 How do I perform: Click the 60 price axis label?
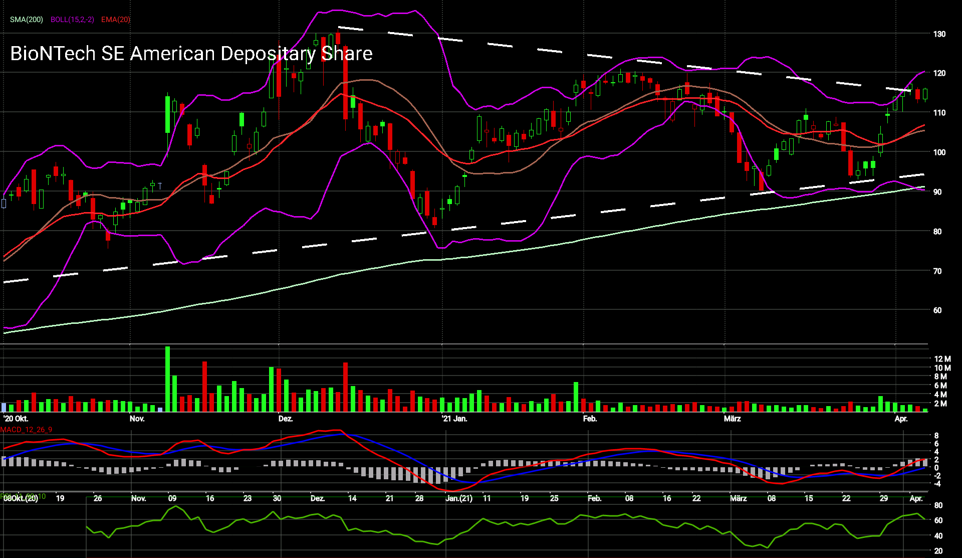937,310
